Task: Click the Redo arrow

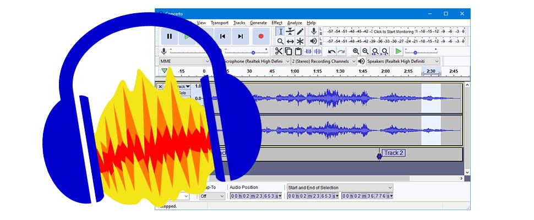Action: [341, 52]
